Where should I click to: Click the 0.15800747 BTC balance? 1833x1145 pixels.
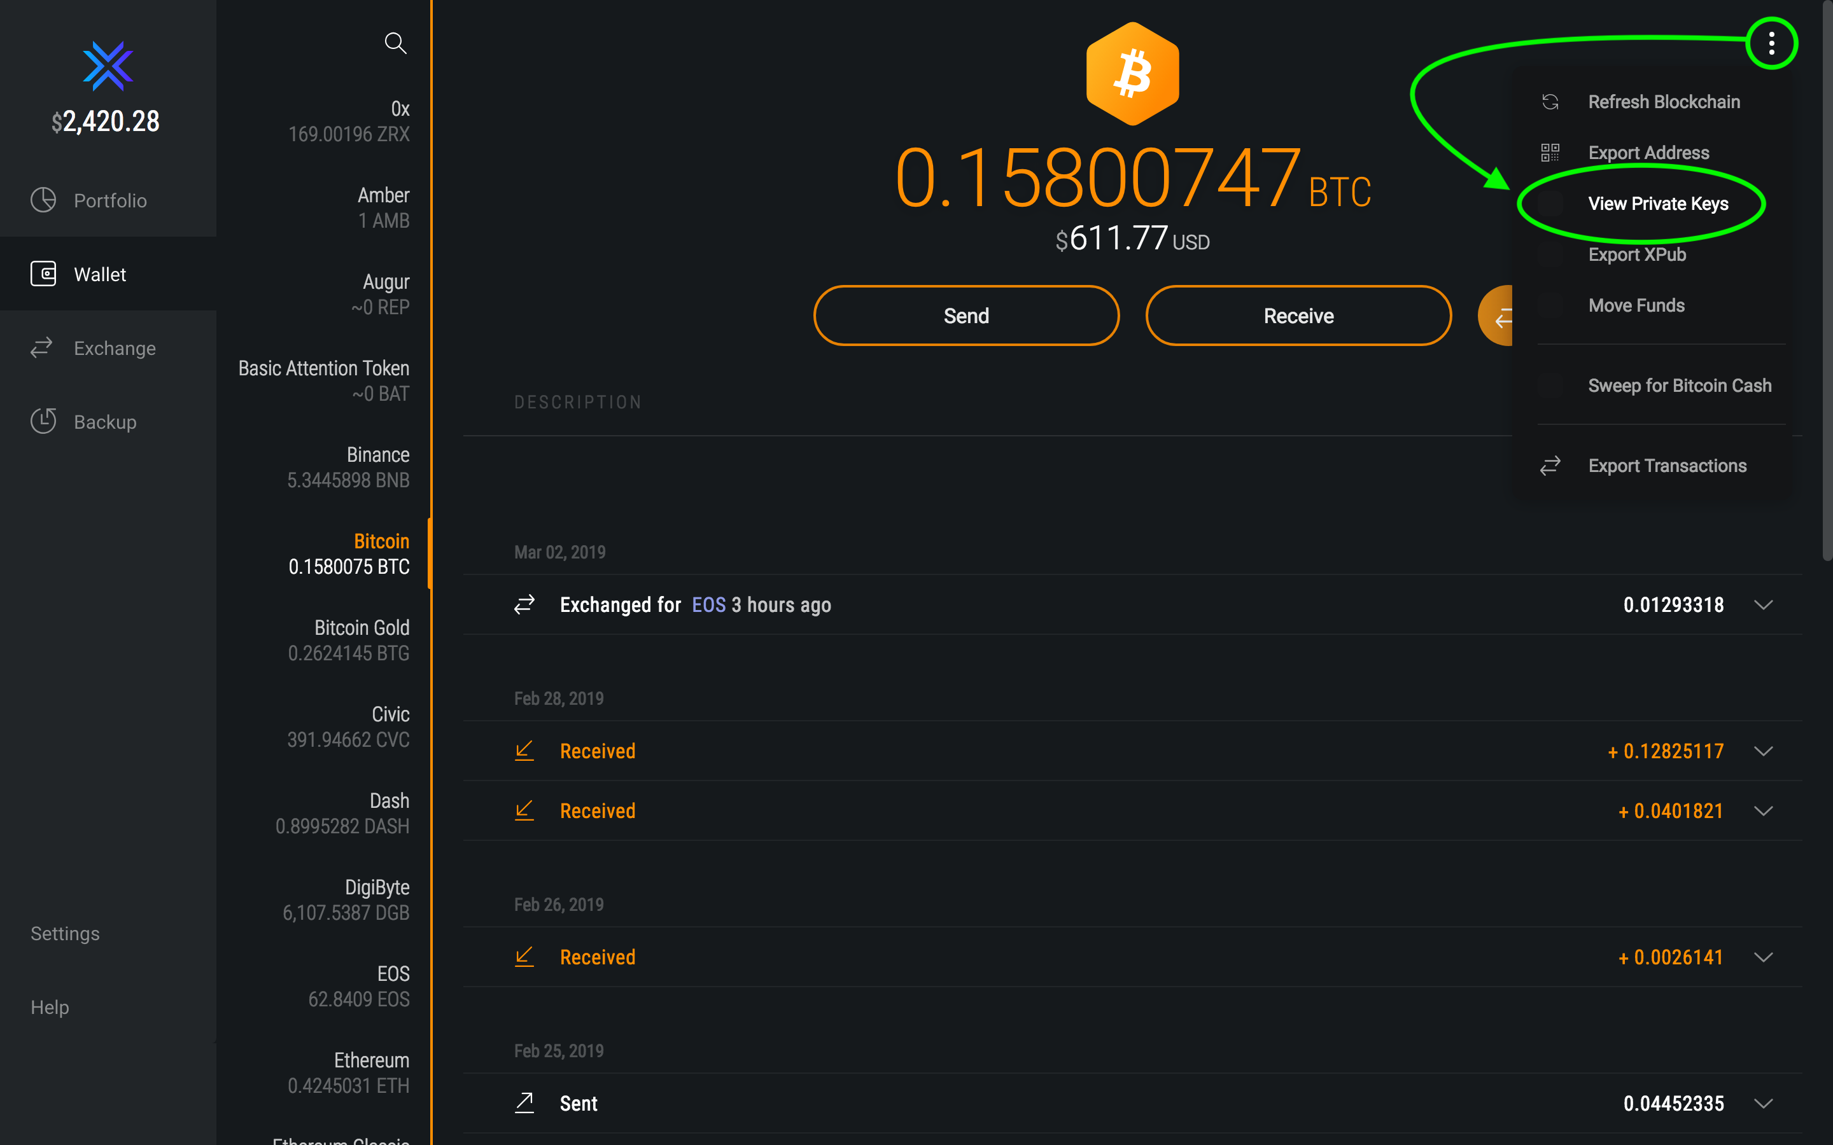[1132, 179]
